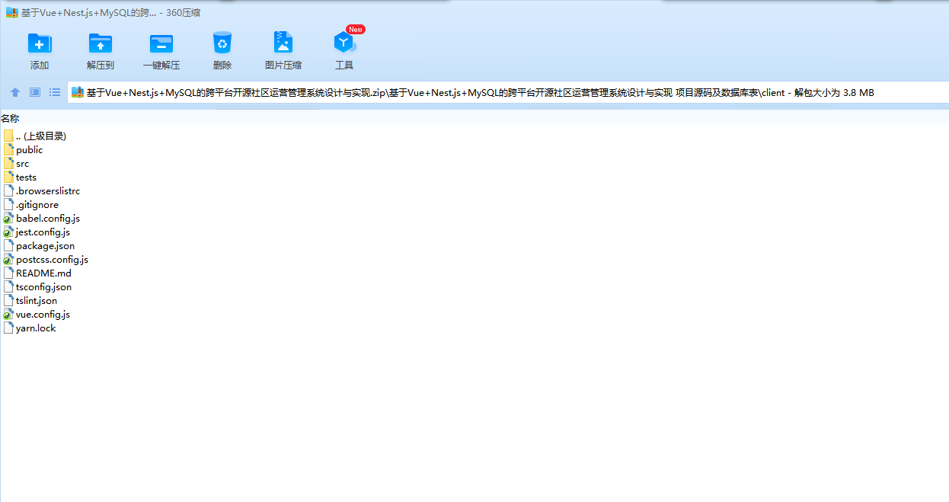Click the vue.config.js script file icon

tap(8, 315)
